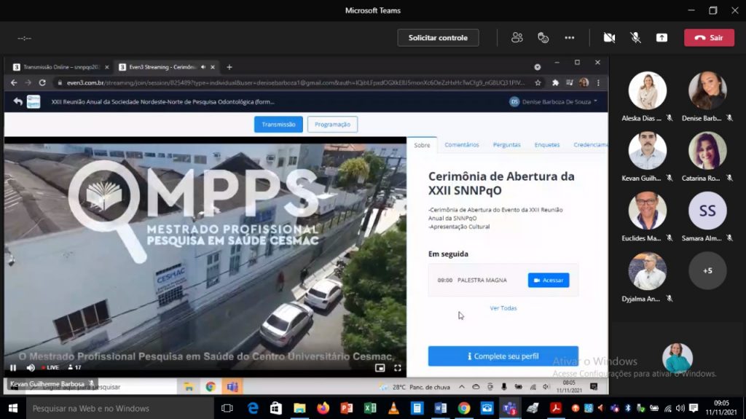This screenshot has height=419, width=746.
Task: Turn on camera in Teams meeting
Action: 609,38
